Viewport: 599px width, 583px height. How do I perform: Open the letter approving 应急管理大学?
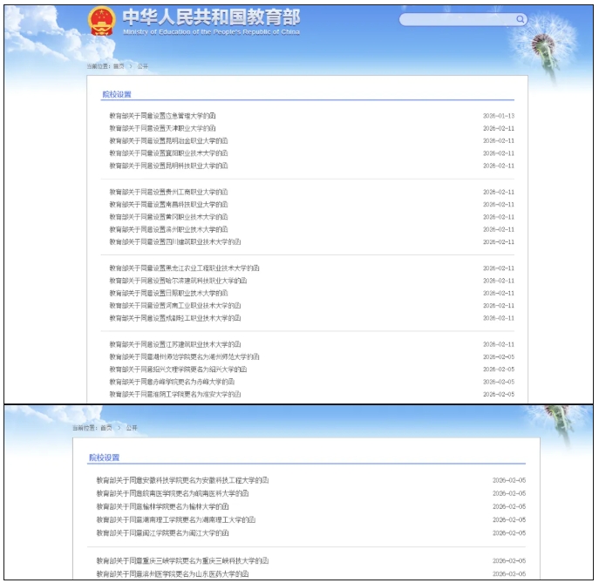pyautogui.click(x=162, y=116)
